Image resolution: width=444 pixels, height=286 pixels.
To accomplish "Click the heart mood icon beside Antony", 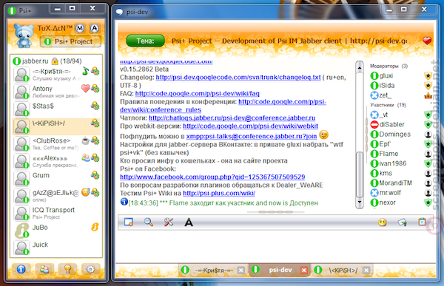I will [x=86, y=88].
